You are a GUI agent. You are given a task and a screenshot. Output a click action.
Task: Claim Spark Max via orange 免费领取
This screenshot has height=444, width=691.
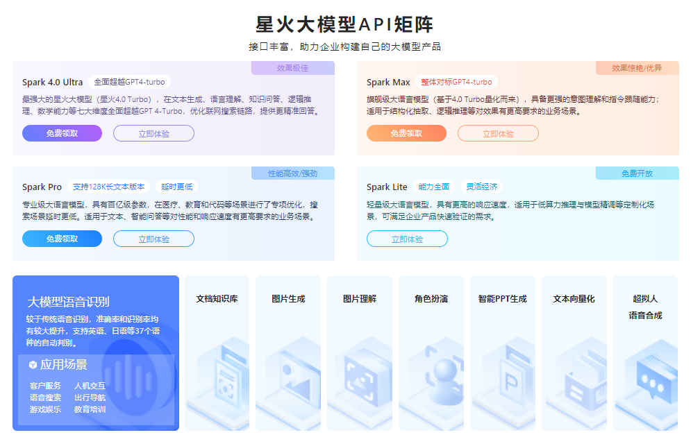[x=406, y=133]
